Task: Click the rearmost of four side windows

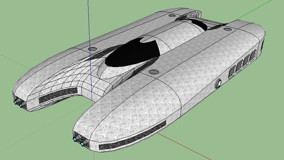Action: [253, 55]
